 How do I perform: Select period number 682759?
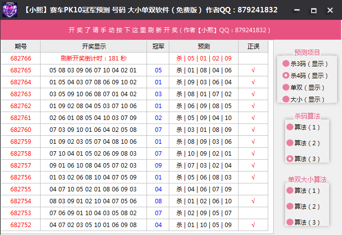(x=21, y=141)
